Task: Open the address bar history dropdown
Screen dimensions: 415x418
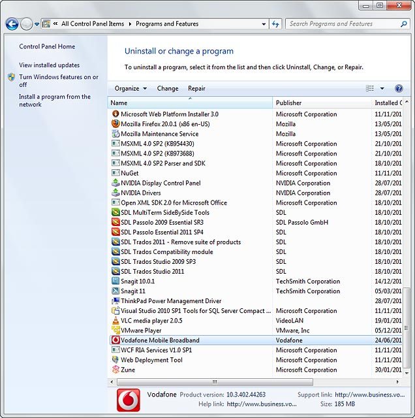Action: pyautogui.click(x=264, y=24)
